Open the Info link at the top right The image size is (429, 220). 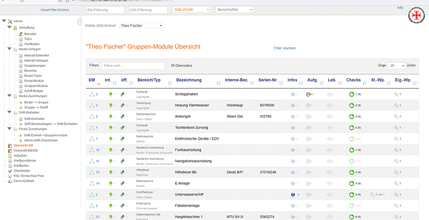pos(400,8)
